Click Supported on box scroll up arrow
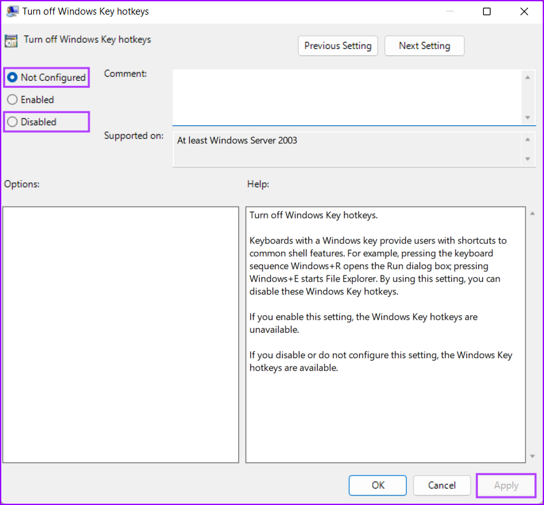The width and height of the screenshot is (544, 505). 527,140
